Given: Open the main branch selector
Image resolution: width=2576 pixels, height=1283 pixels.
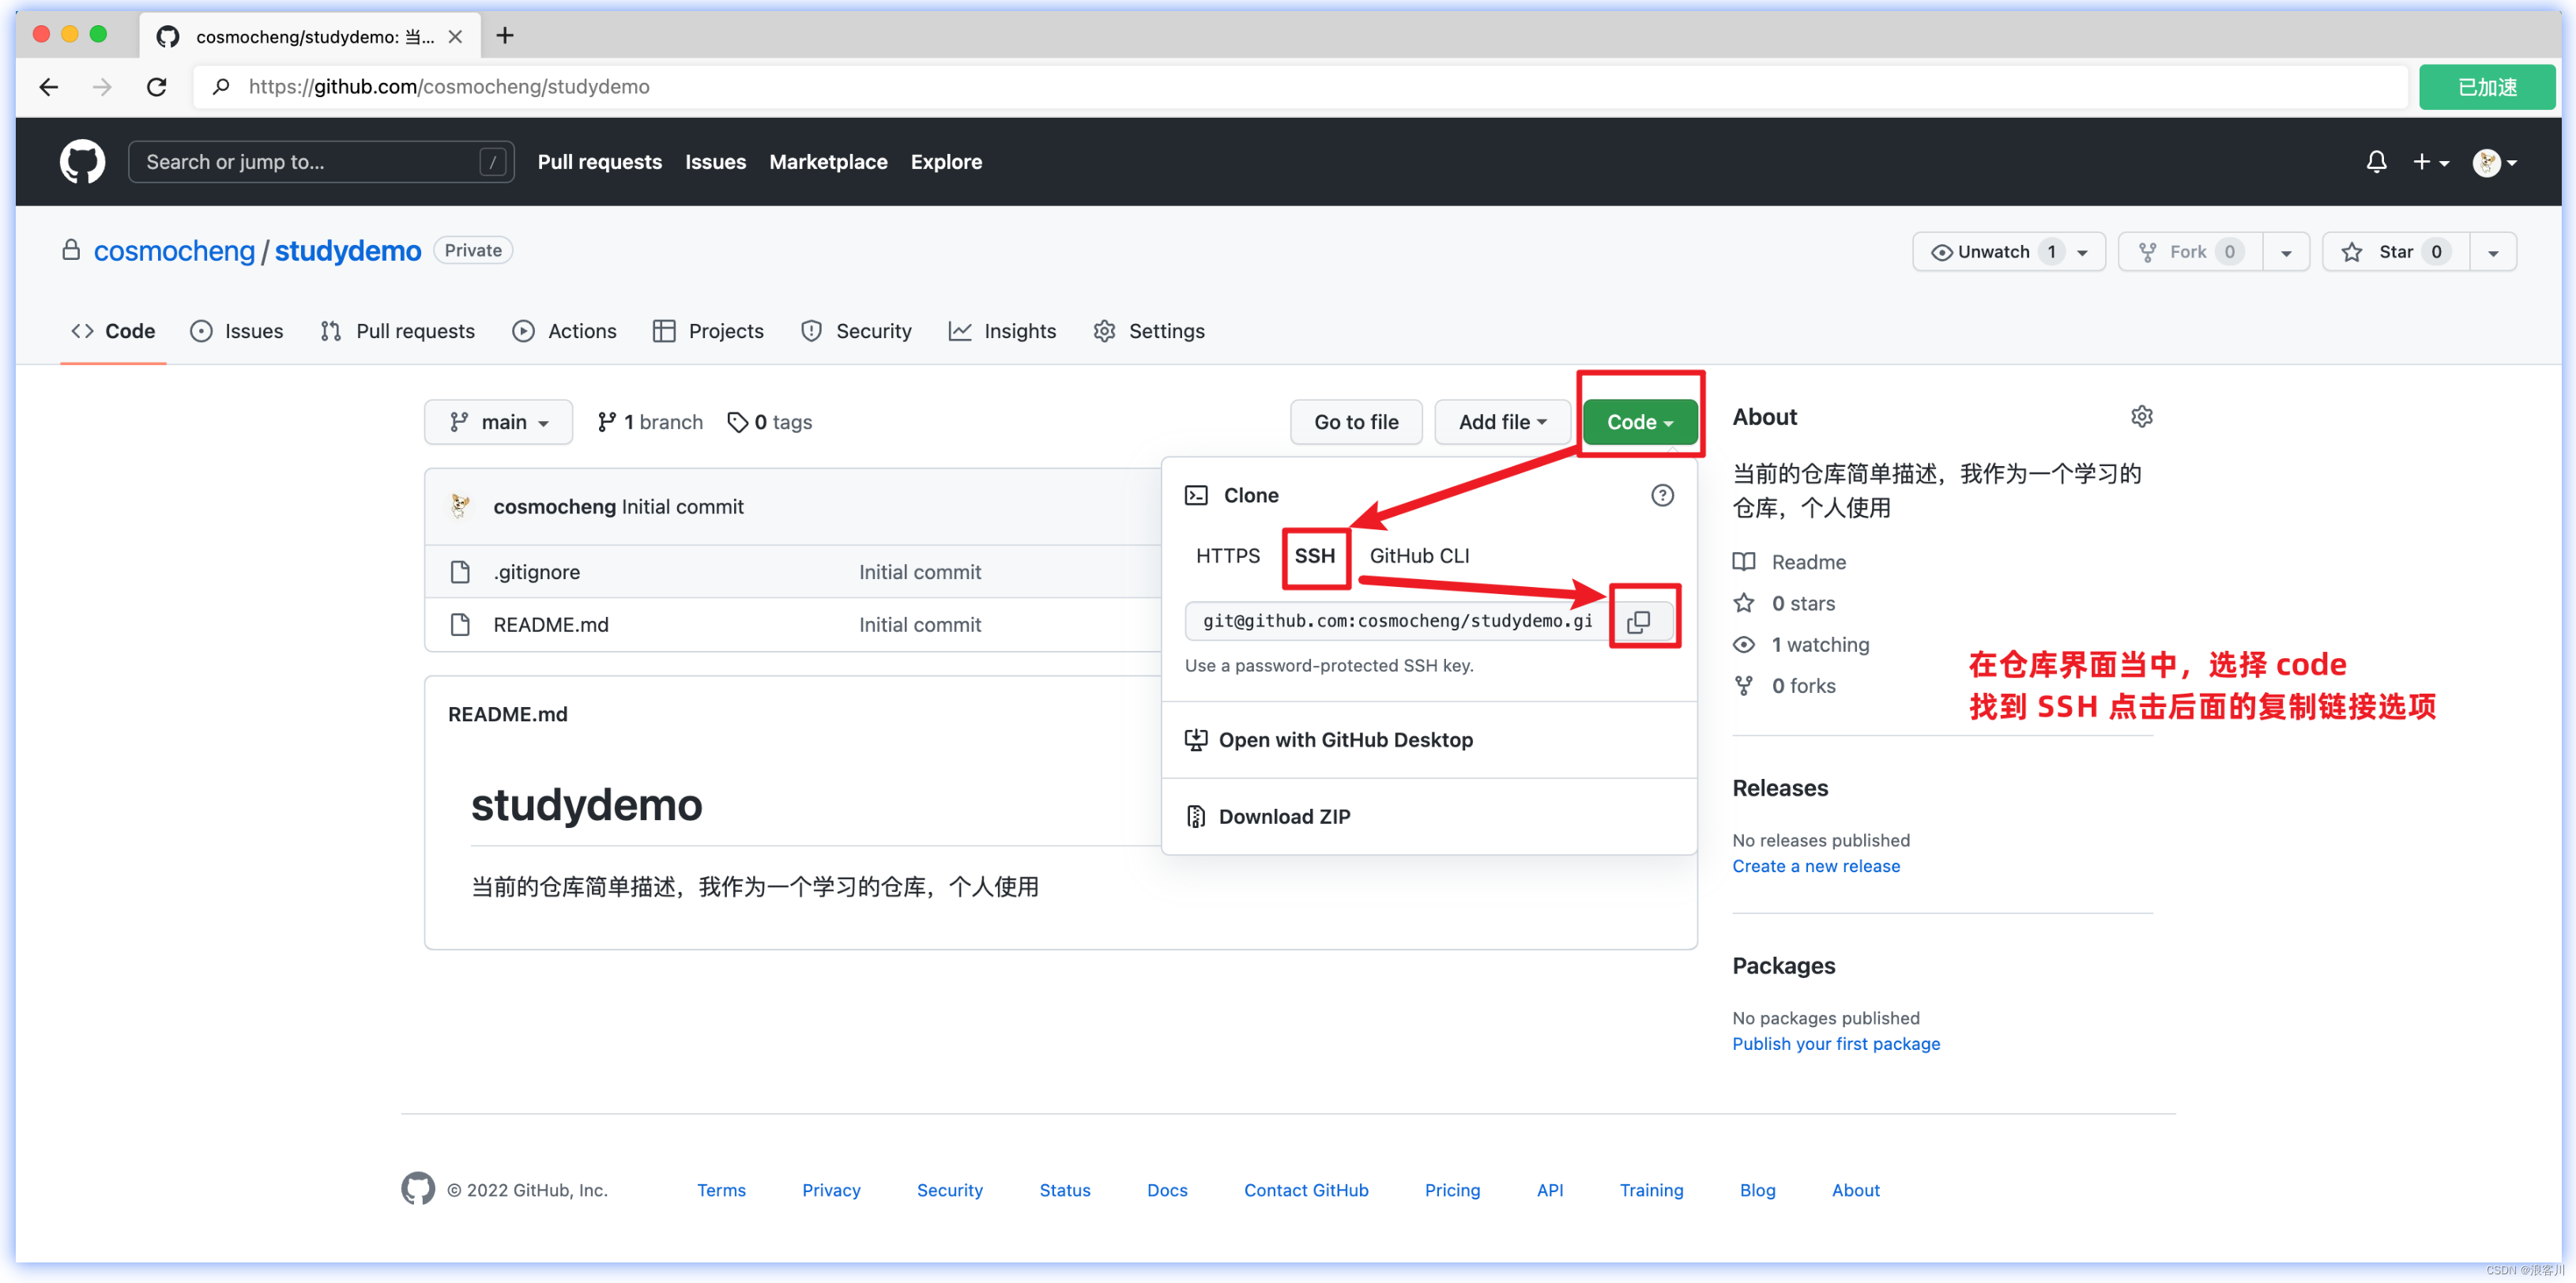Looking at the screenshot, I should [x=498, y=422].
